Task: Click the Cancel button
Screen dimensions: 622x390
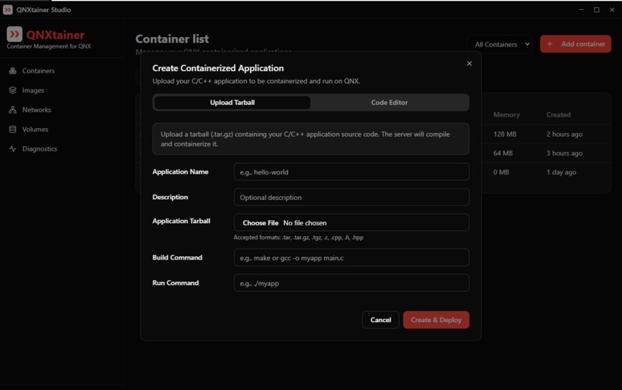Action: (x=380, y=320)
